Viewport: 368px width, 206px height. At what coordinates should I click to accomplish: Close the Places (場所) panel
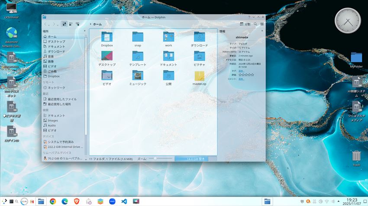point(85,31)
